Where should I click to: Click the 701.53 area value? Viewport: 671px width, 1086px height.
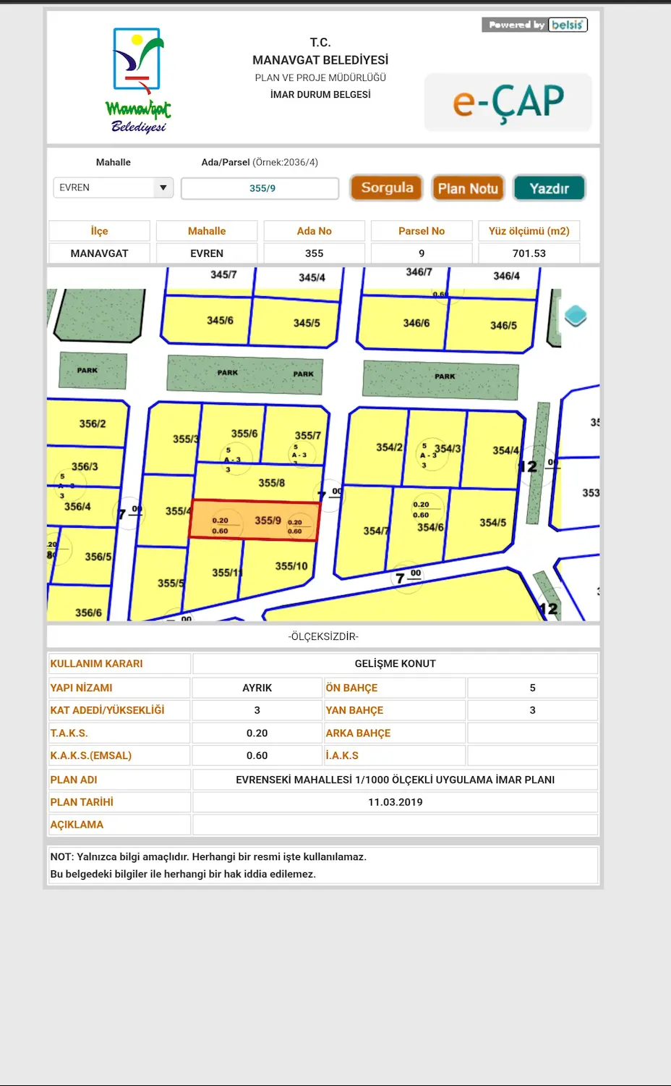coord(529,253)
